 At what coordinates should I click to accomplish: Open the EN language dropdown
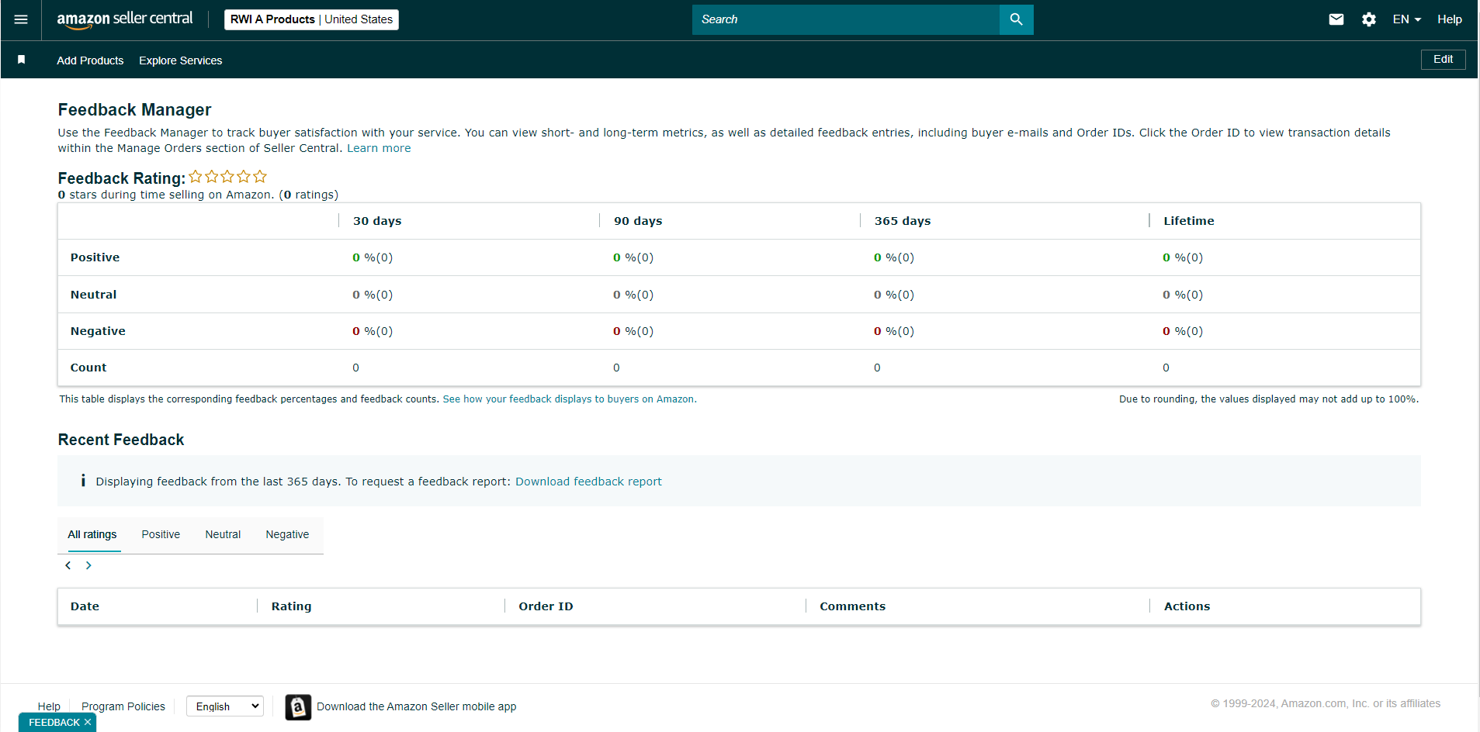click(x=1406, y=19)
